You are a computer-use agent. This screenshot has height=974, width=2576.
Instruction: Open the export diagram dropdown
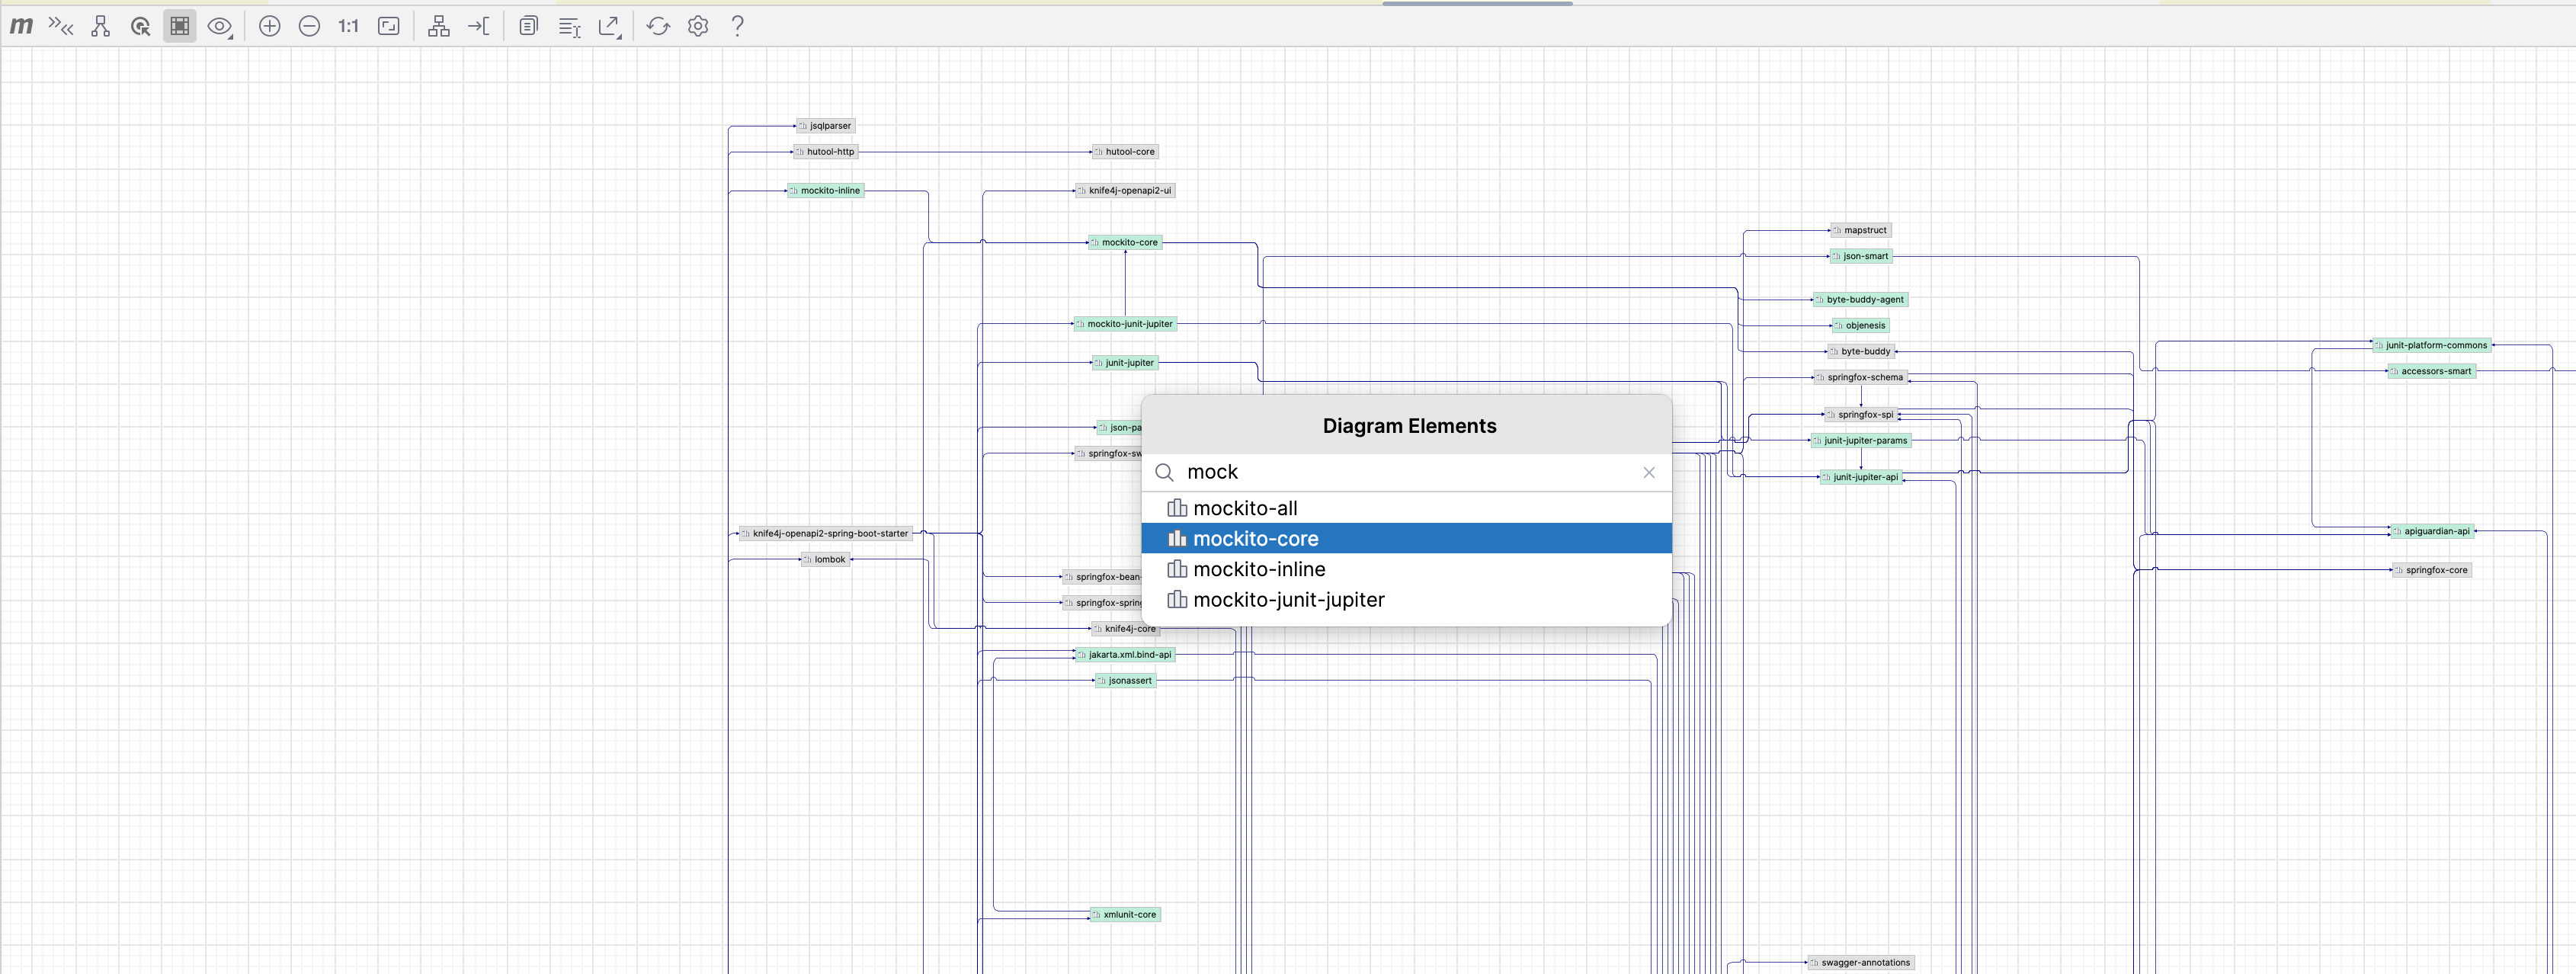[610, 26]
